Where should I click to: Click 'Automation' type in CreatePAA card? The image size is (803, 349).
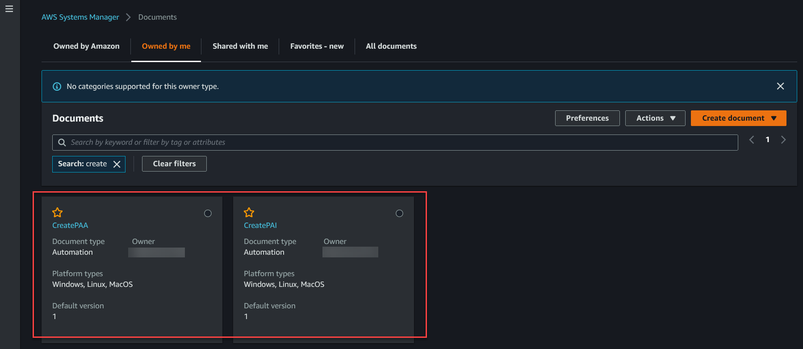(72, 252)
